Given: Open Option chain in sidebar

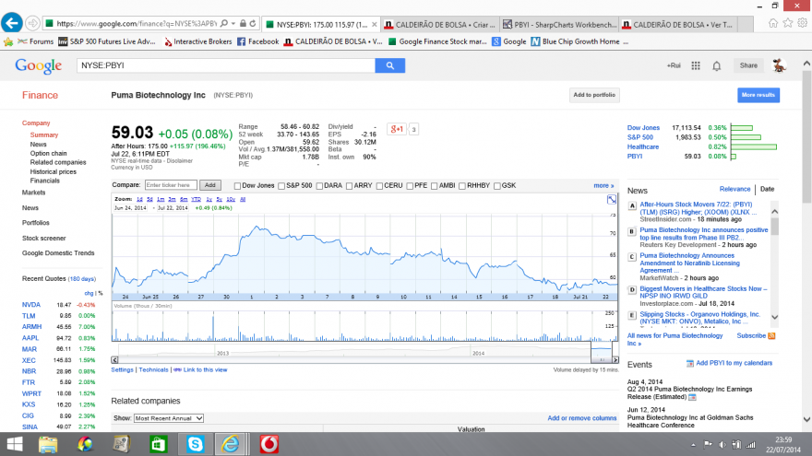Looking at the screenshot, I should (x=48, y=154).
